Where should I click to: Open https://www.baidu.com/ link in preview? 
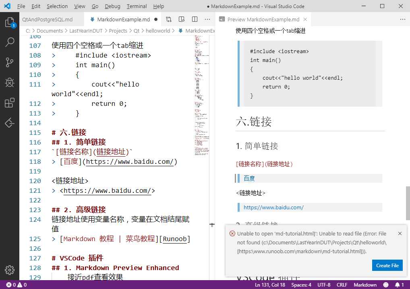click(x=273, y=207)
